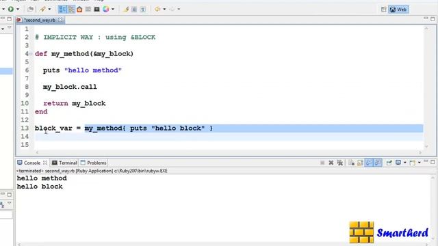Click "hello block" output in console

(x=40, y=187)
